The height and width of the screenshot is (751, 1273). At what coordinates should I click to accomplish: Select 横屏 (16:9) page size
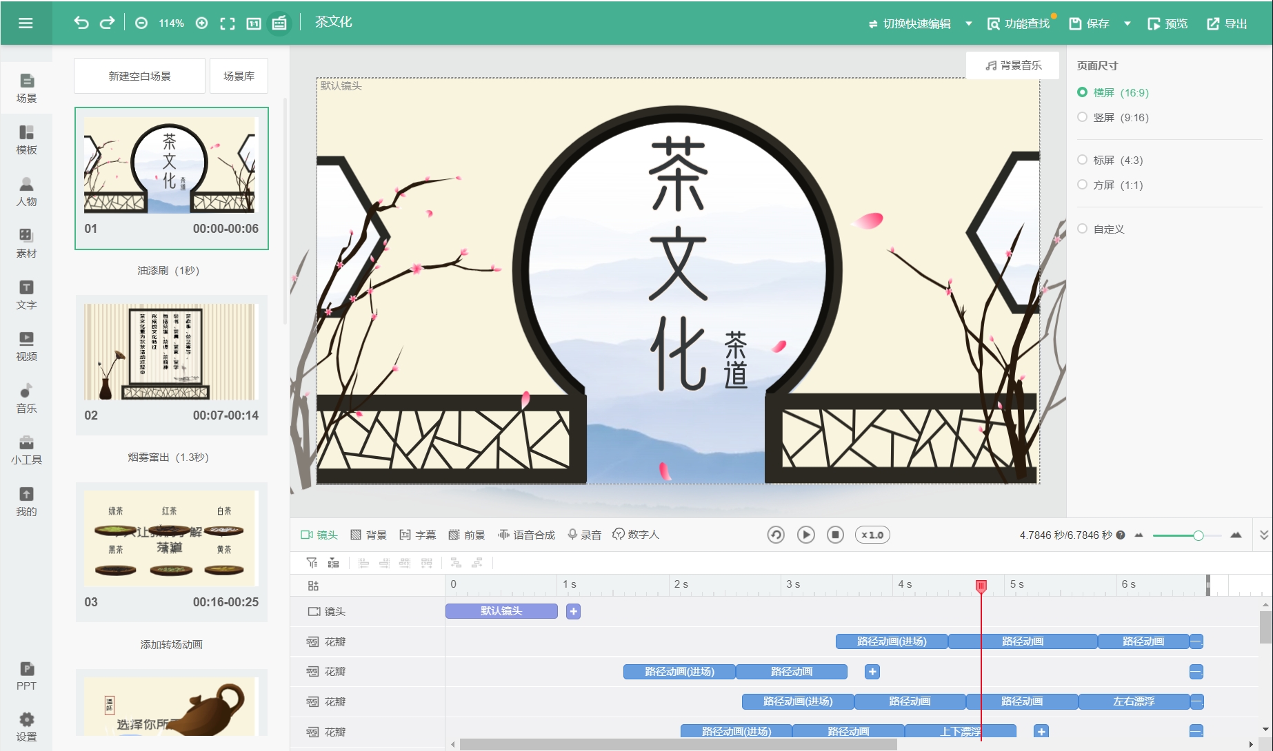point(1113,92)
